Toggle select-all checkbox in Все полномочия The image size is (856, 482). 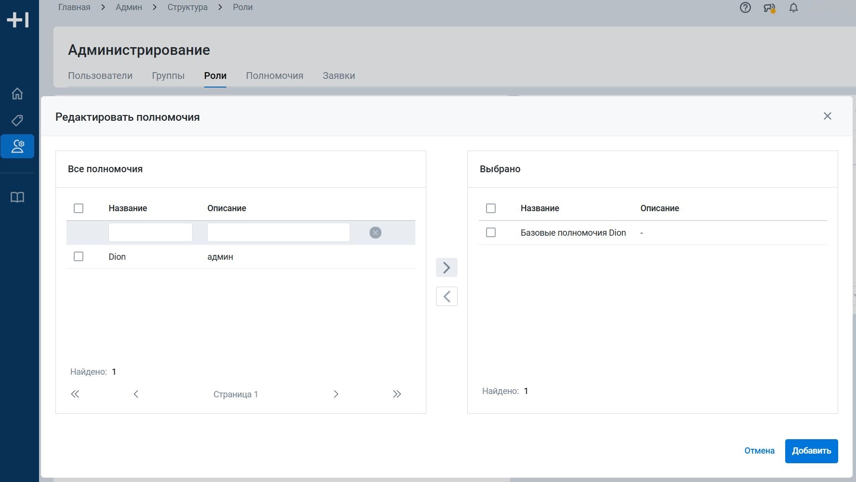(79, 208)
